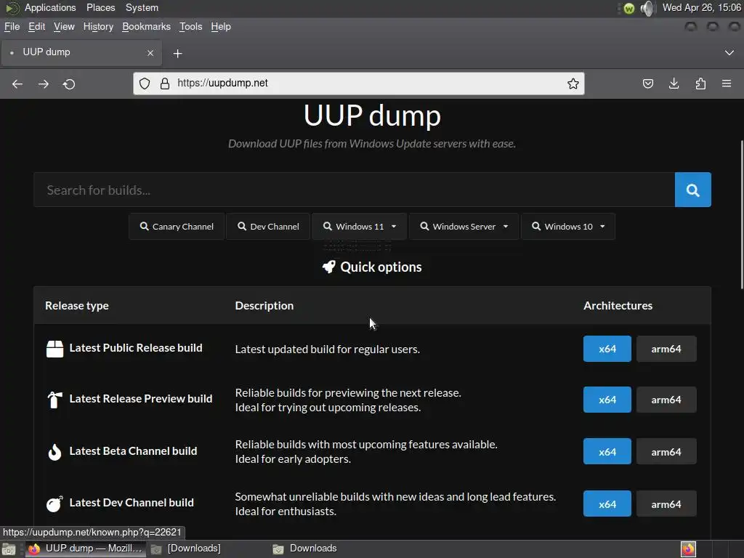Image resolution: width=744 pixels, height=558 pixels.
Task: Bookmark this page with the star icon
Action: 573,84
